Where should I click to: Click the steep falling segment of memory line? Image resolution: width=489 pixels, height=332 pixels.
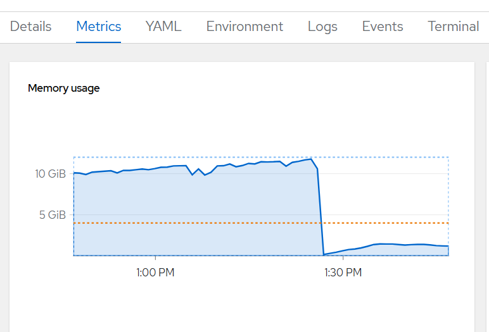pyautogui.click(x=320, y=209)
